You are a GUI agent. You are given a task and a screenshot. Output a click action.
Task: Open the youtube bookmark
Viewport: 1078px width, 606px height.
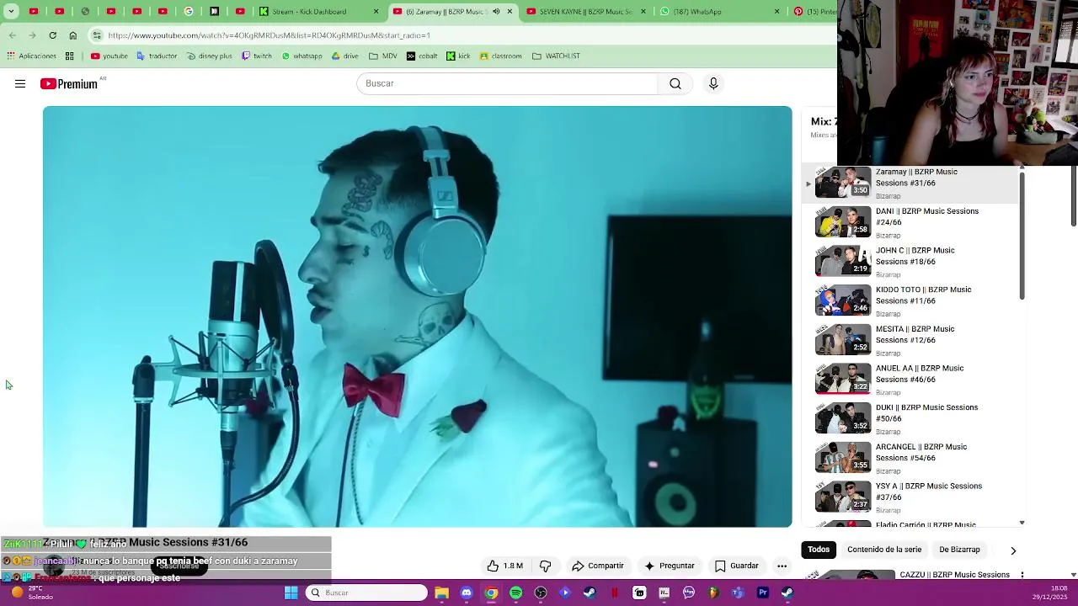pyautogui.click(x=109, y=56)
